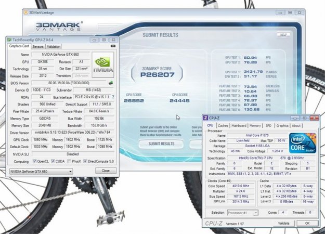Click the Memory Type GDDR5 value
Viewport: 325px width, 234px height.
(45, 119)
